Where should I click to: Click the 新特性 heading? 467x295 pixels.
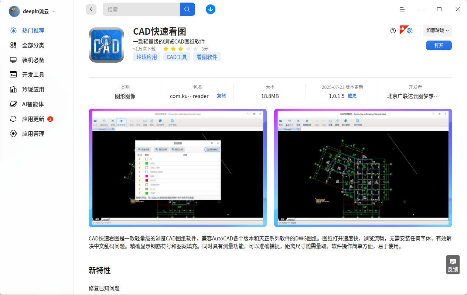pyautogui.click(x=100, y=270)
